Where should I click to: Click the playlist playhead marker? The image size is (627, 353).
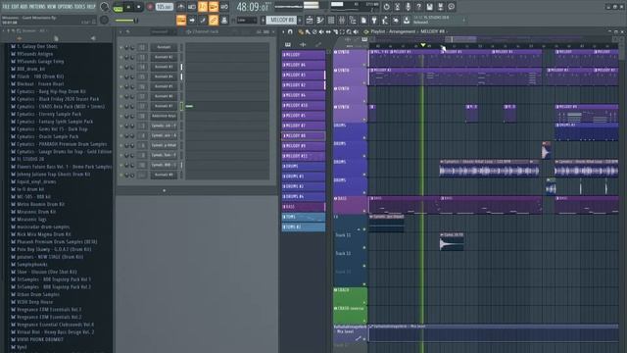coord(422,45)
